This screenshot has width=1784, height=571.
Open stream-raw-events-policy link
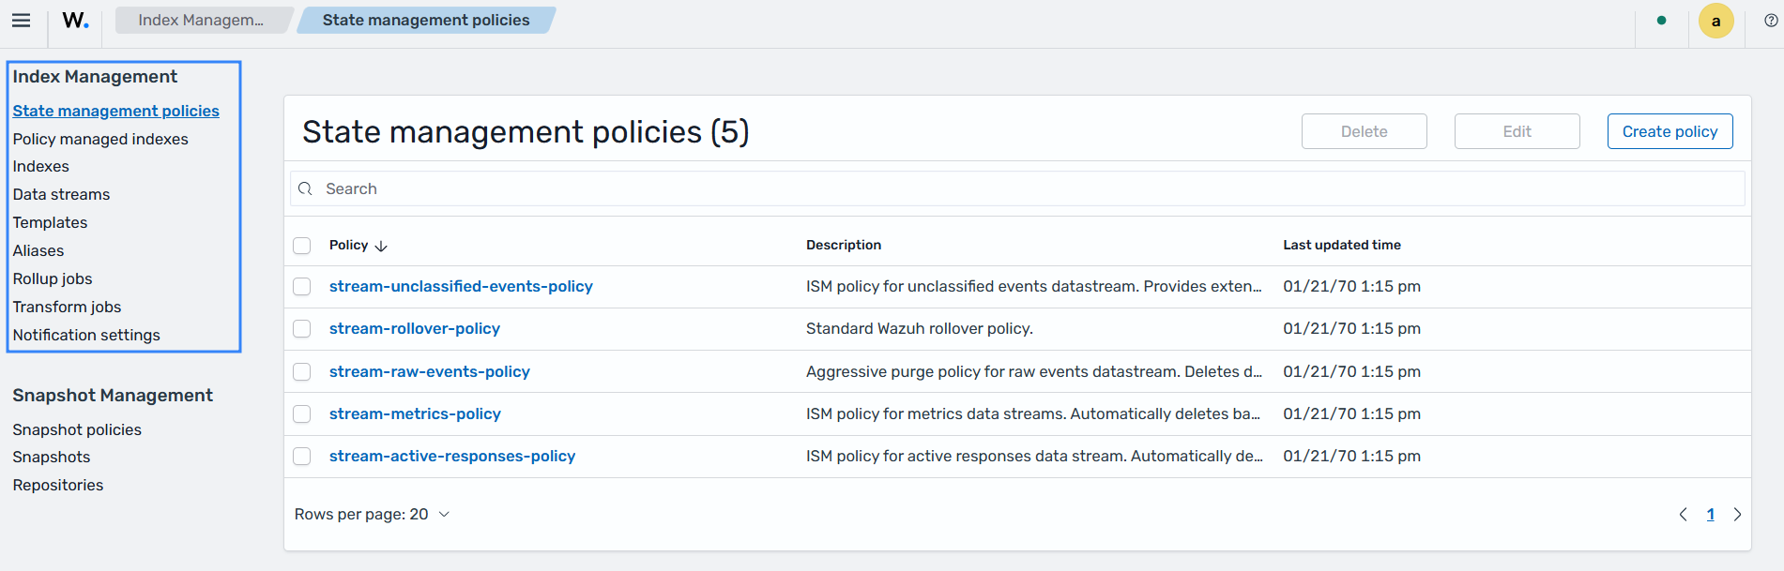(430, 371)
